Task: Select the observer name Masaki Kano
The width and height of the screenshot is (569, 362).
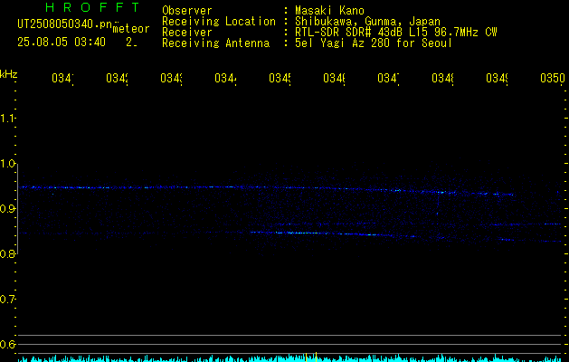Action: [329, 11]
